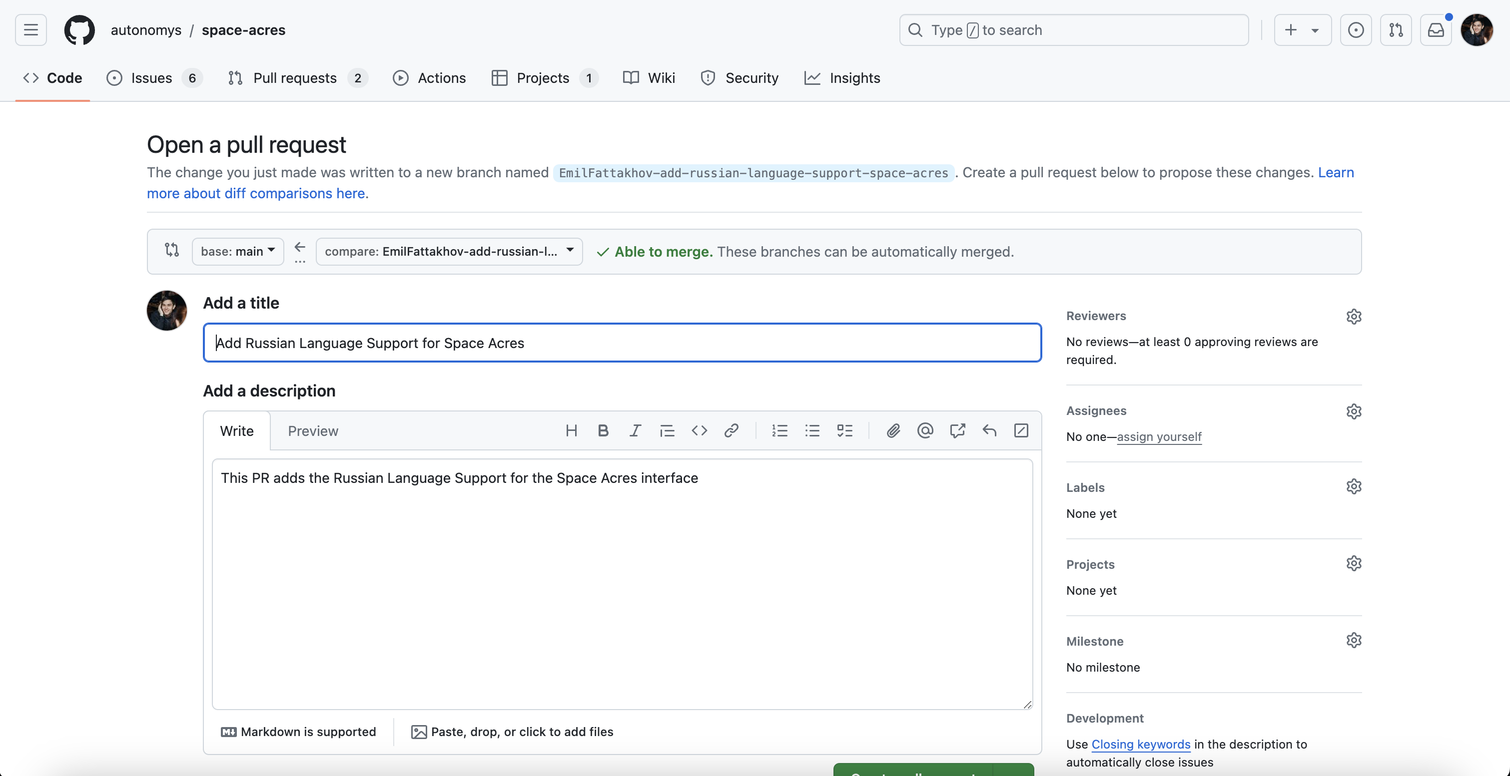The width and height of the screenshot is (1510, 776).
Task: Click the assign yourself link
Action: (x=1158, y=437)
